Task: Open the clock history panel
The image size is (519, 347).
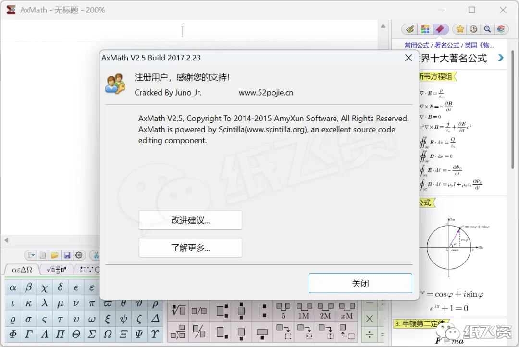Action: coord(473,29)
